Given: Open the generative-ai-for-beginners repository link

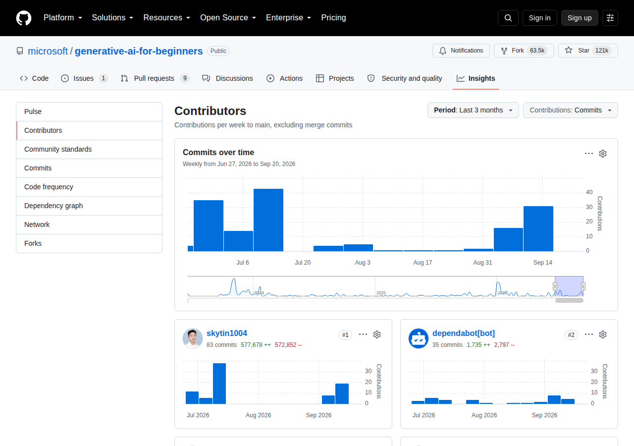Looking at the screenshot, I should point(139,51).
